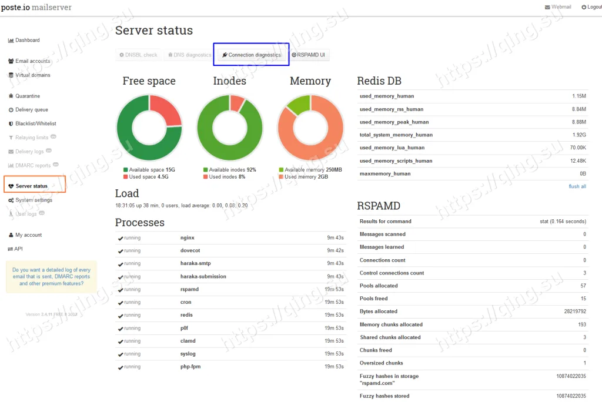Click the Available space 15G legend swatch

(126, 170)
